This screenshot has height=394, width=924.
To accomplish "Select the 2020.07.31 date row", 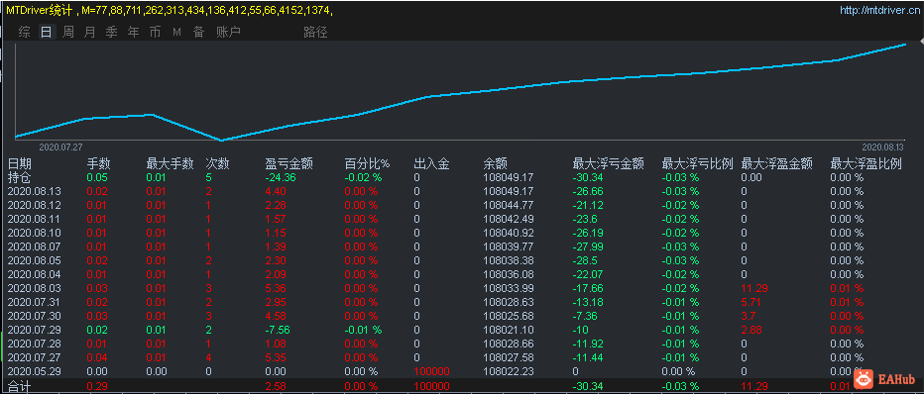I will 462,302.
